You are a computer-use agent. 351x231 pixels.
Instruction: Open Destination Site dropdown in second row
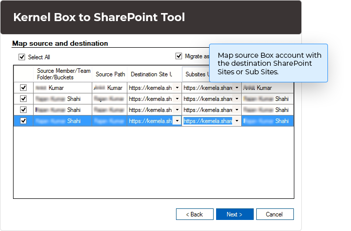coord(177,99)
